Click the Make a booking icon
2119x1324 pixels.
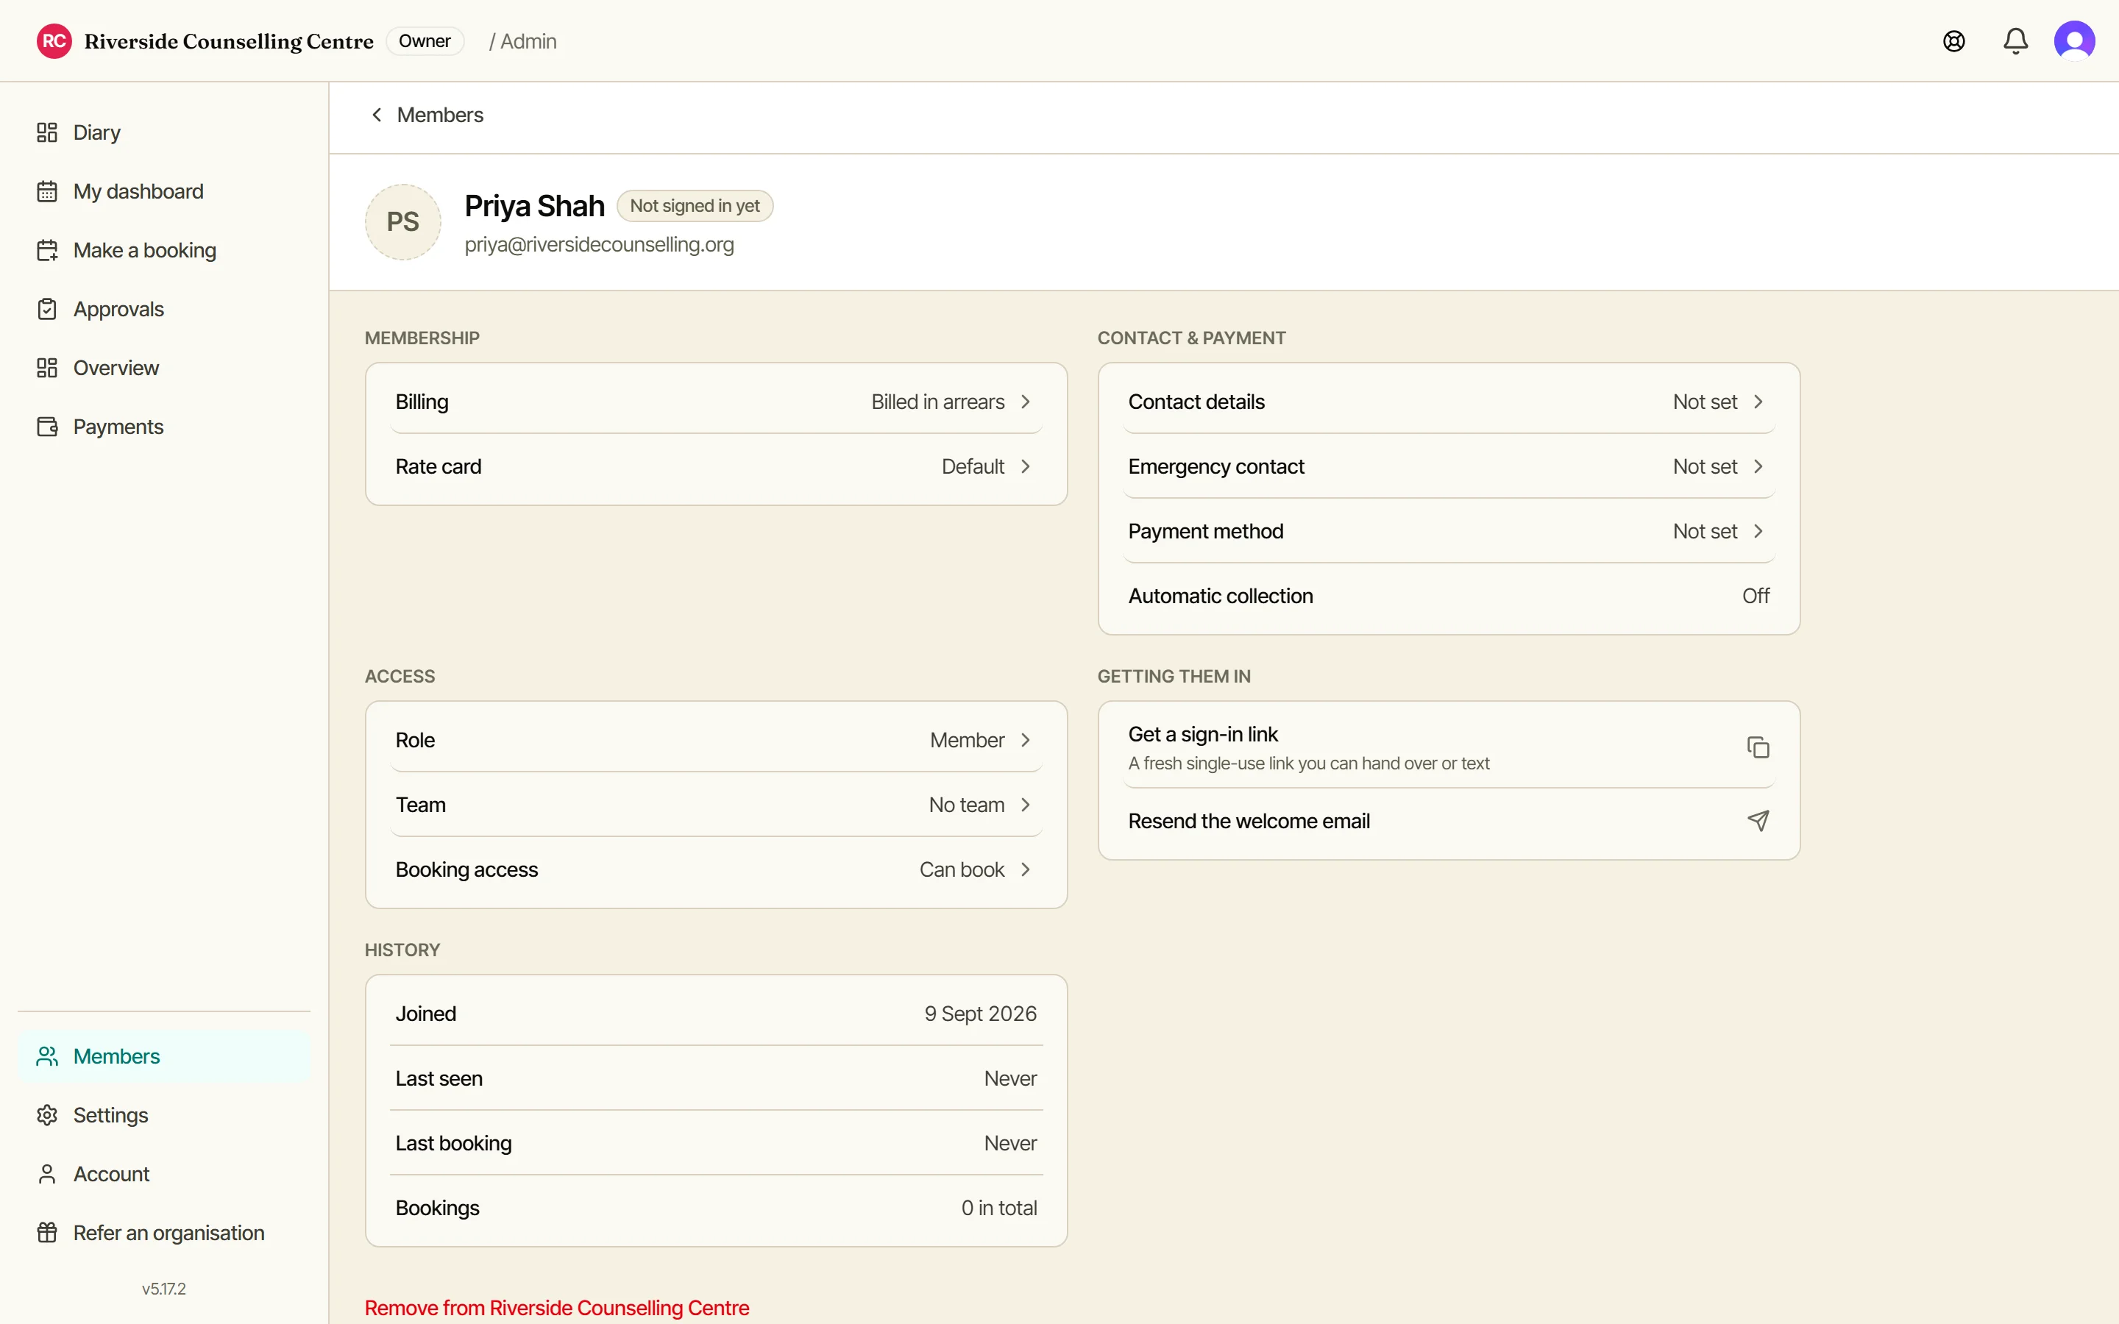[47, 250]
